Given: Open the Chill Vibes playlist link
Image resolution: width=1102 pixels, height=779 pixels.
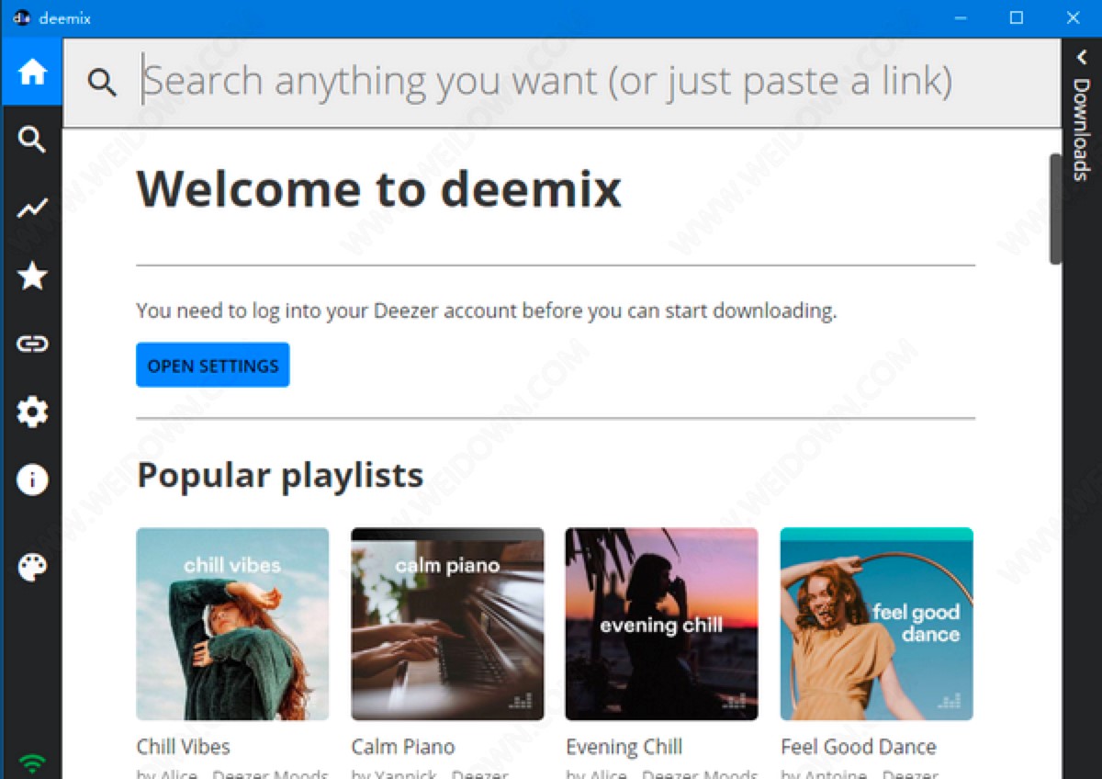Looking at the screenshot, I should pyautogui.click(x=182, y=746).
